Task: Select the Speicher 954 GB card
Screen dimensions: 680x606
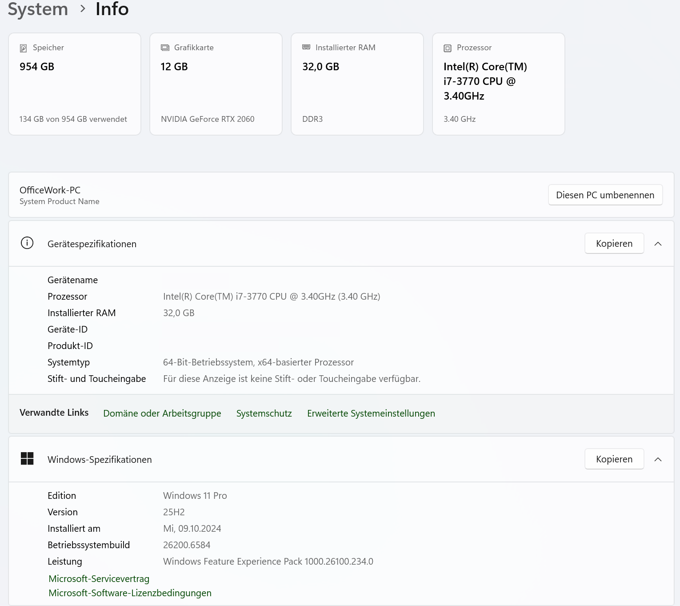Action: (x=75, y=84)
